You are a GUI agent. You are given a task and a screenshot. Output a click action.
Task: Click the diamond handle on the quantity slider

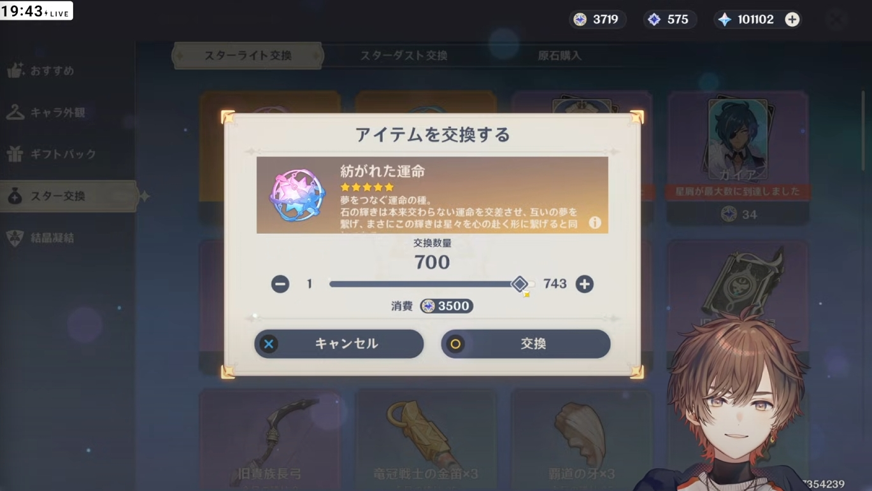520,284
